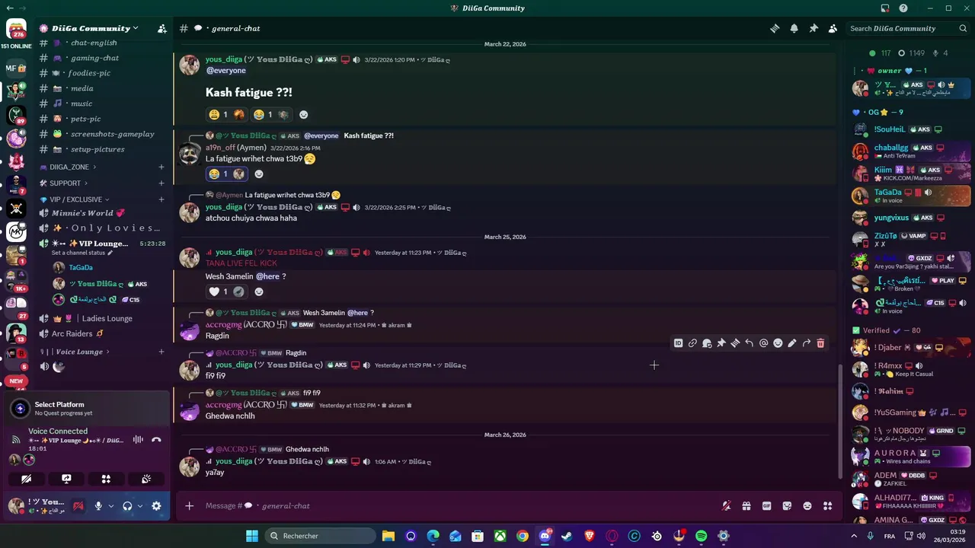Open the gift icon in message bar

(x=746, y=505)
